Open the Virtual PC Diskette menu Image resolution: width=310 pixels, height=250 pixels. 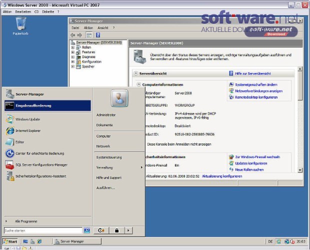(x=48, y=11)
